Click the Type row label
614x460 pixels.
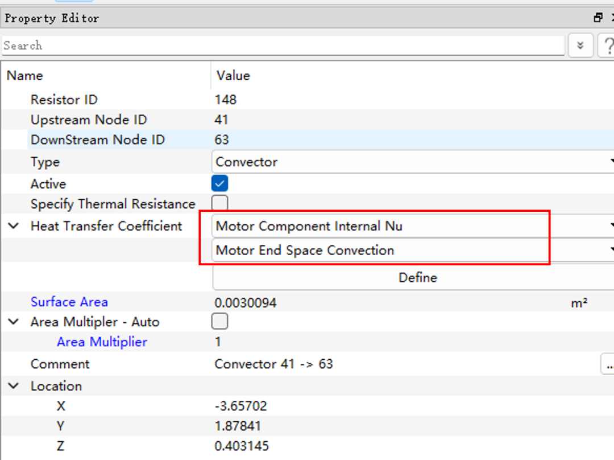pyautogui.click(x=45, y=162)
